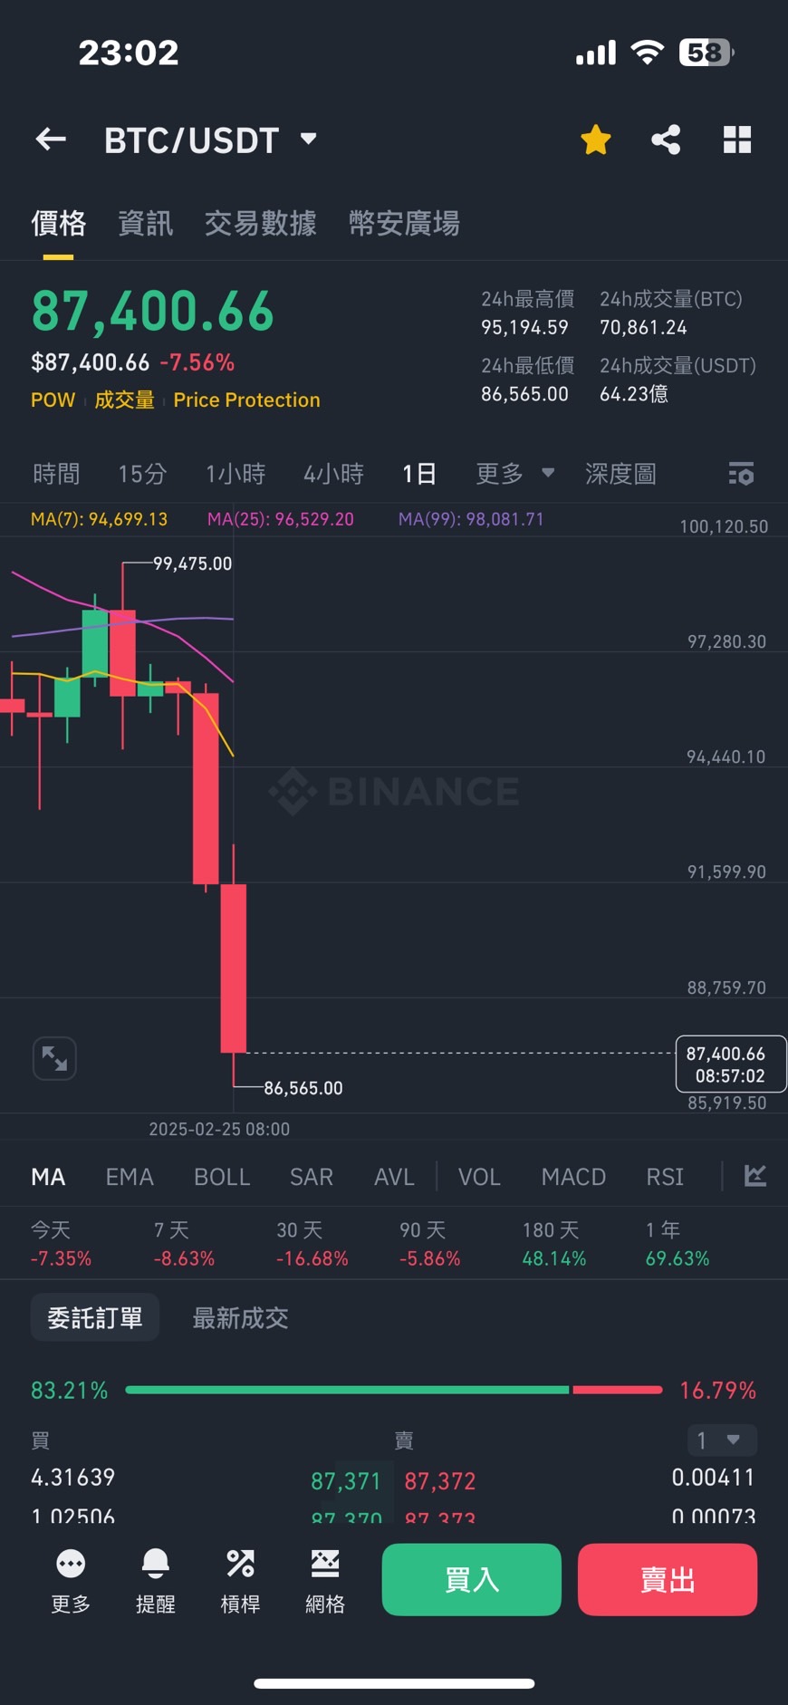Viewport: 788px width, 1705px height.
Task: Toggle the favorite star for BTC/USDT
Action: (595, 140)
